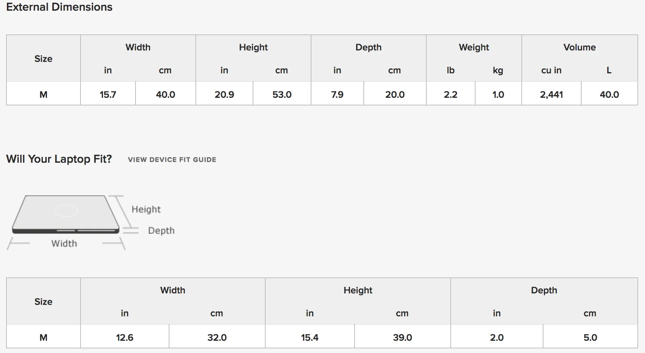
Task: Select the External Dimensions heading
Action: (x=59, y=7)
